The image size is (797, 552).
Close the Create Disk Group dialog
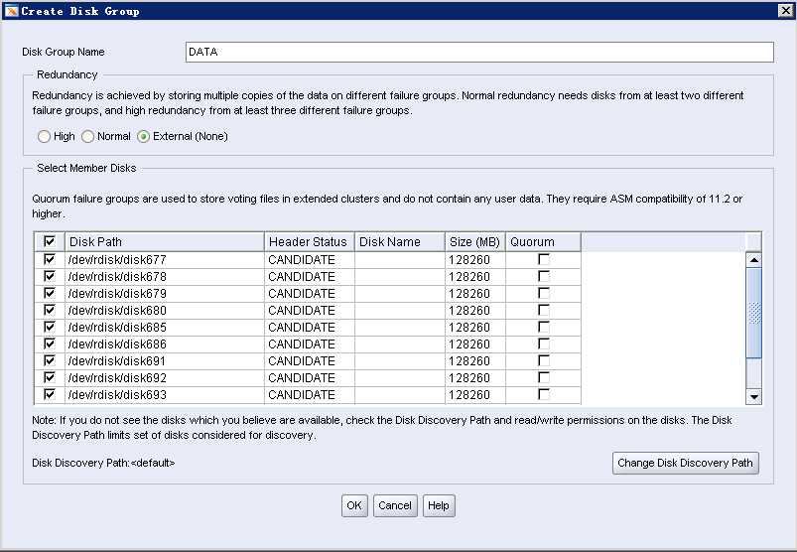[785, 11]
